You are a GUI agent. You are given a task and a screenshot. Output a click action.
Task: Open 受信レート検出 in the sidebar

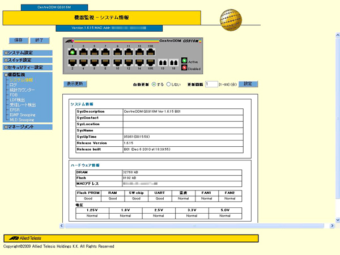pos(23,105)
